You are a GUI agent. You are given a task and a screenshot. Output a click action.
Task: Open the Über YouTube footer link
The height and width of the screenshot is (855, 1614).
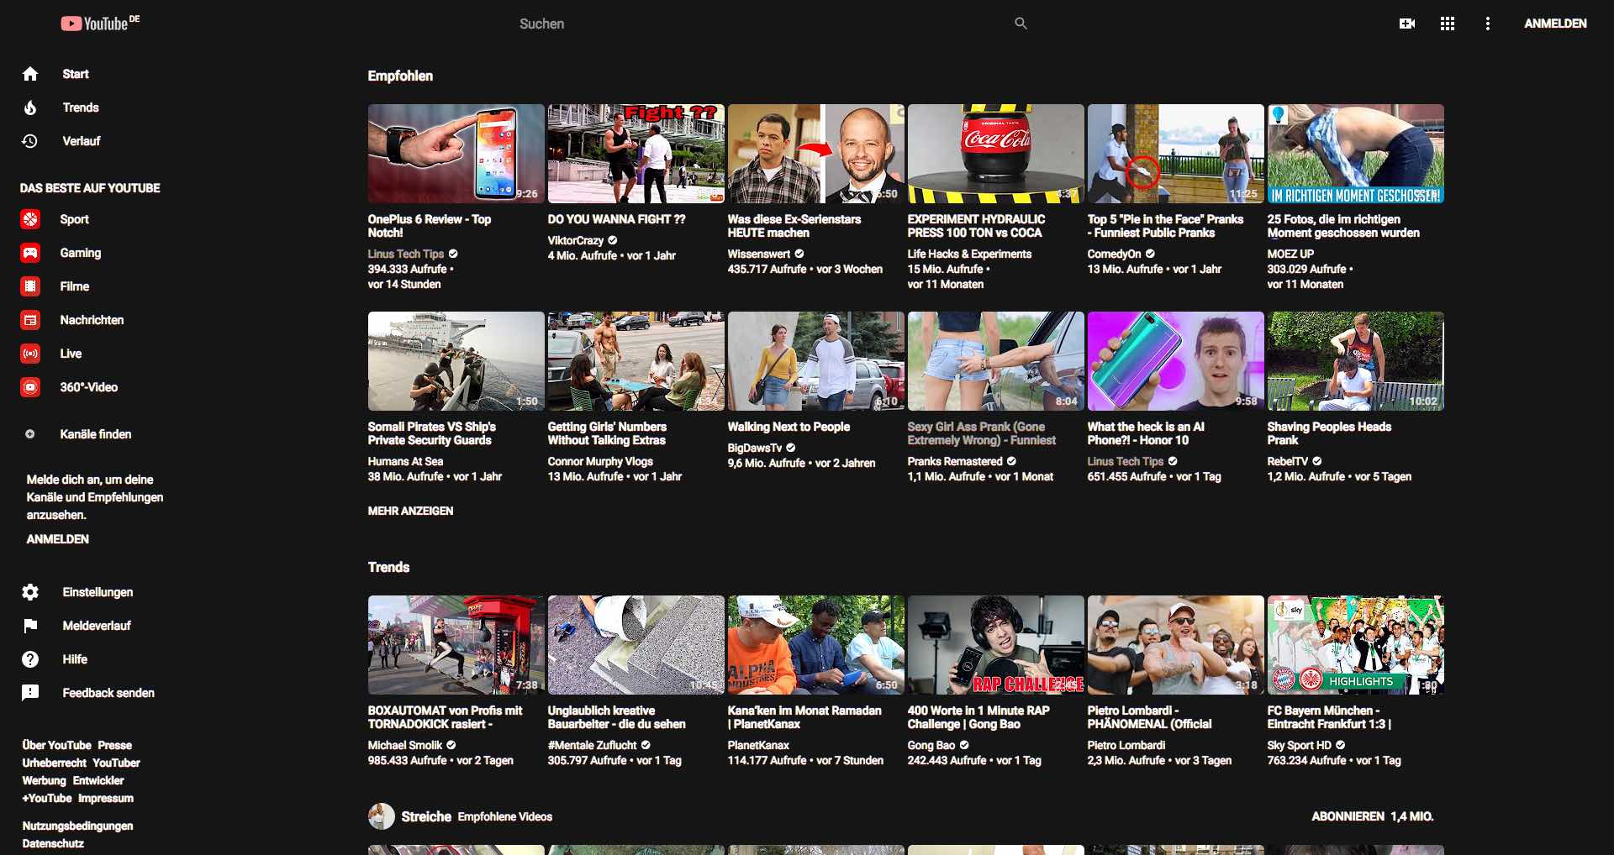pos(56,745)
